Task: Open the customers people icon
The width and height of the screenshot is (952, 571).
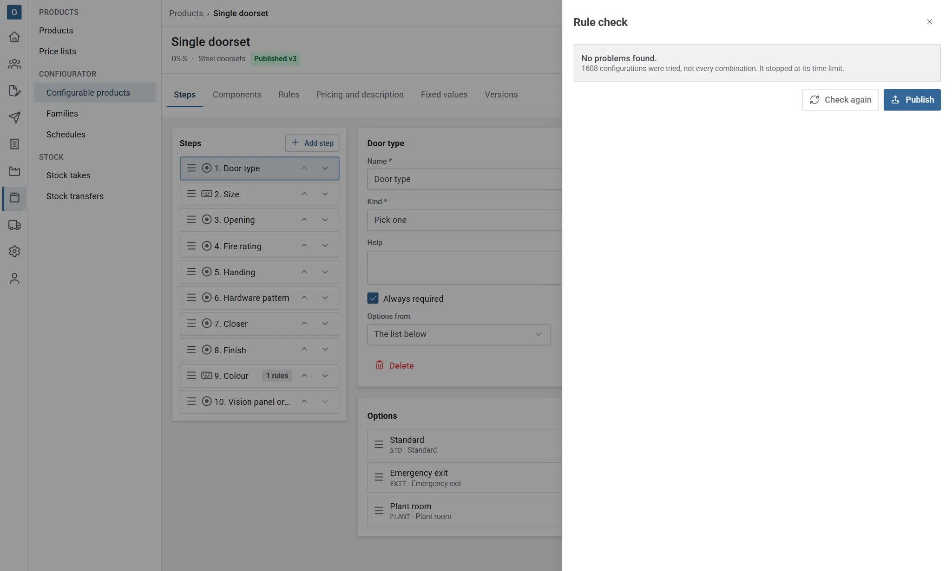Action: click(14, 64)
